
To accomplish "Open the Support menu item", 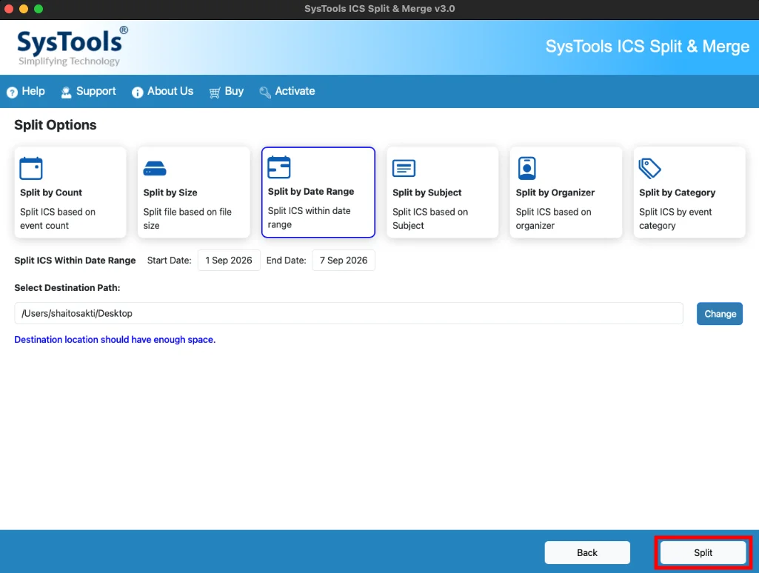I will (x=89, y=92).
